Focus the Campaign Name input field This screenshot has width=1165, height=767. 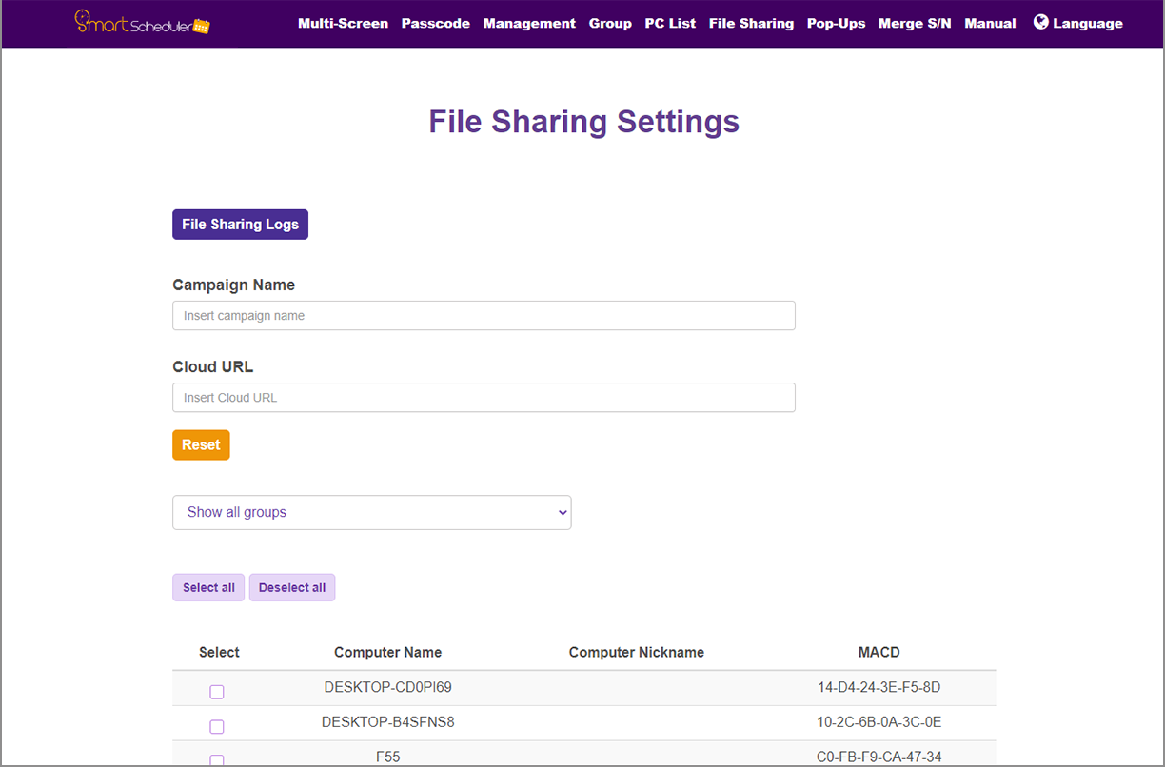pos(484,316)
